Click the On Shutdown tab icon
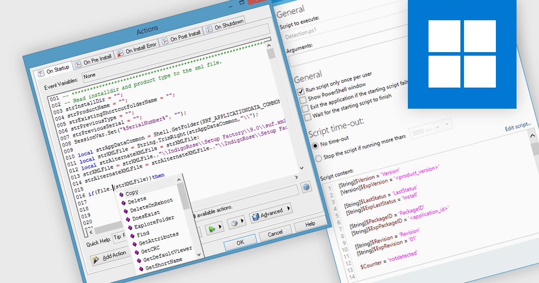Viewport: 539px width, 283px height. [x=209, y=30]
